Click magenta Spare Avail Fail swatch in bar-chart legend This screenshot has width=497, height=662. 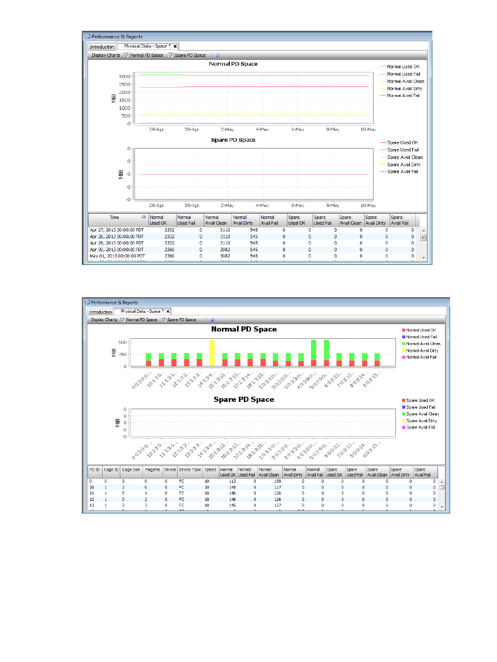[x=404, y=428]
